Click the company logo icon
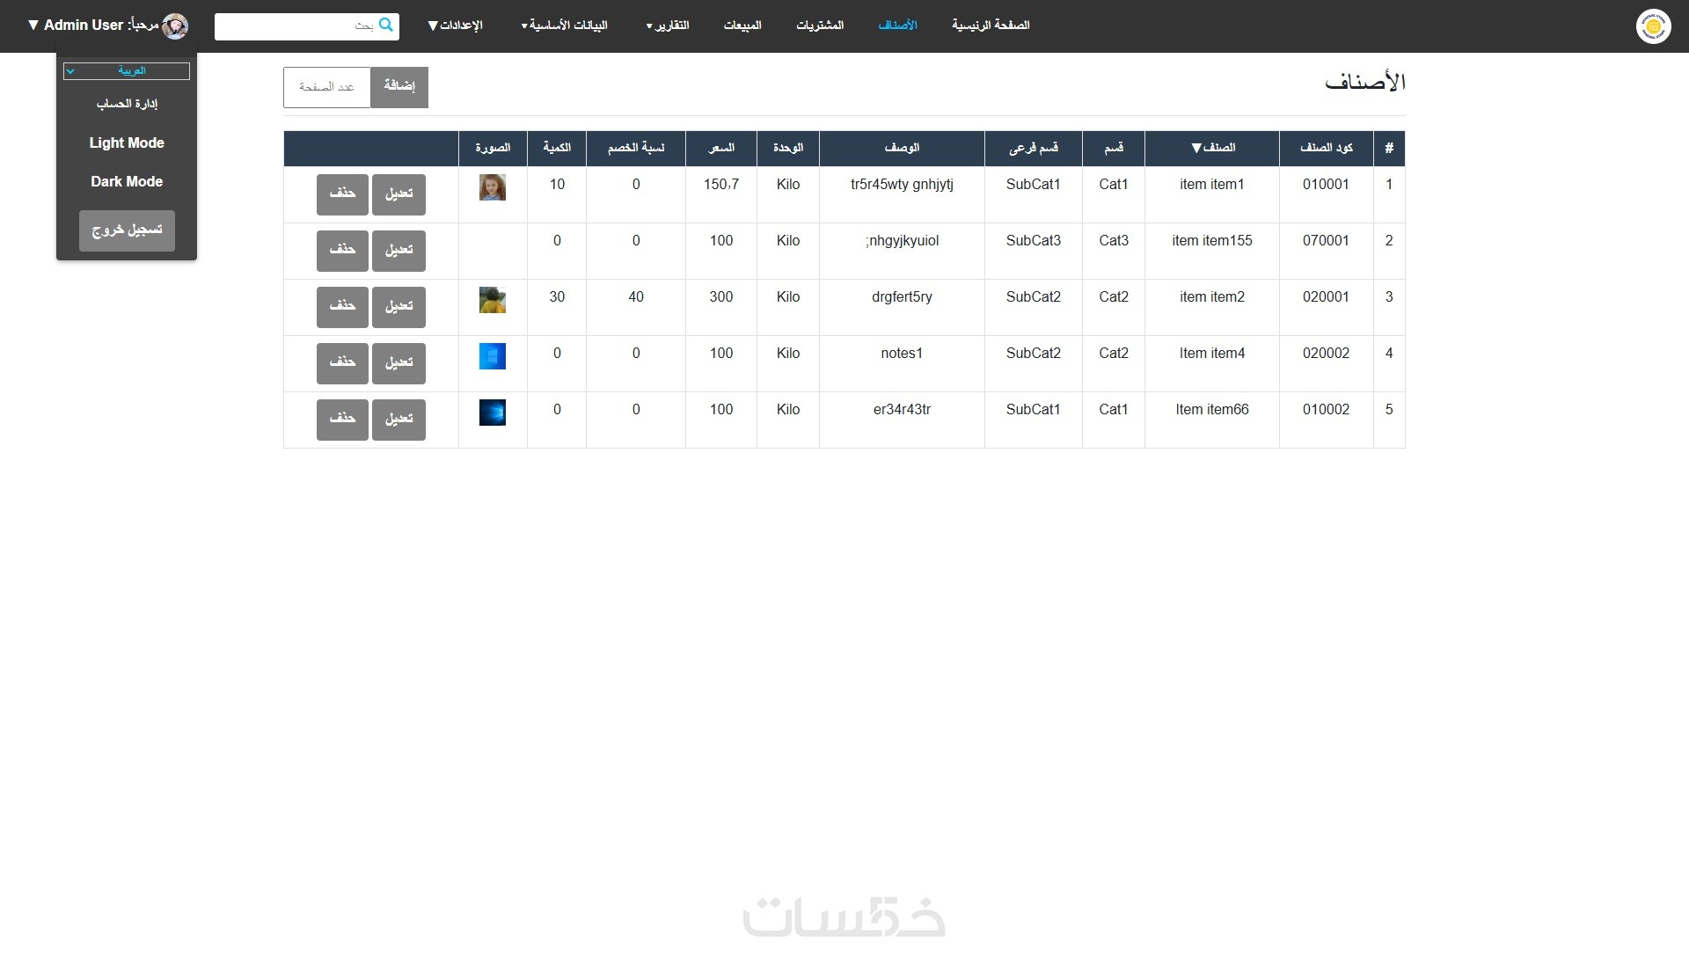 point(1653,26)
